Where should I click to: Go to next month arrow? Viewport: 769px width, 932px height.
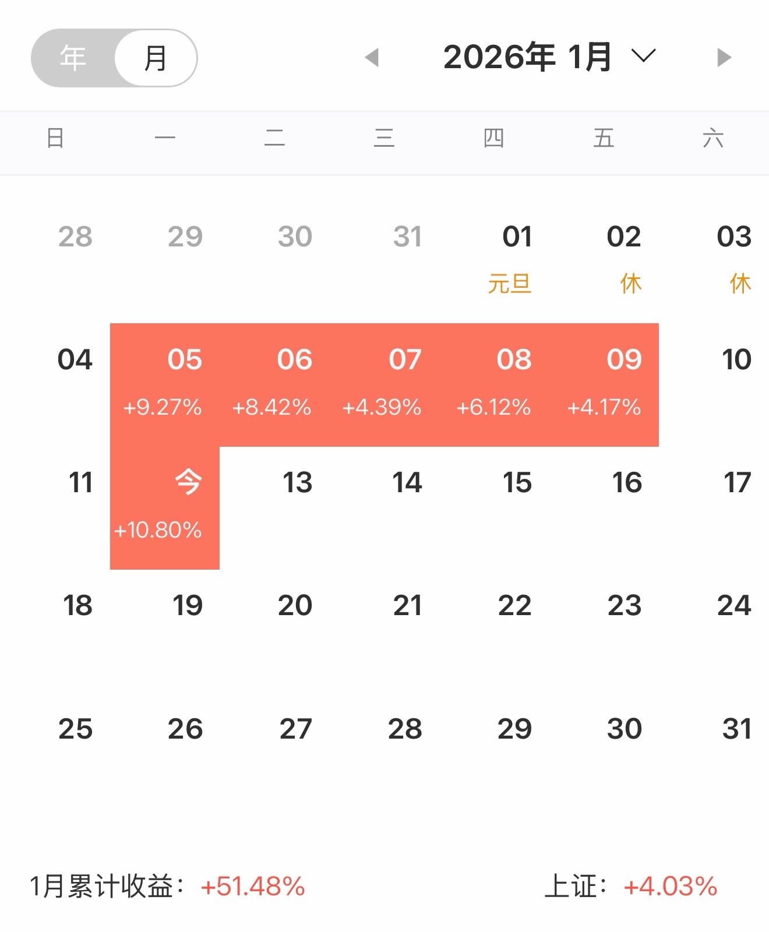(724, 58)
